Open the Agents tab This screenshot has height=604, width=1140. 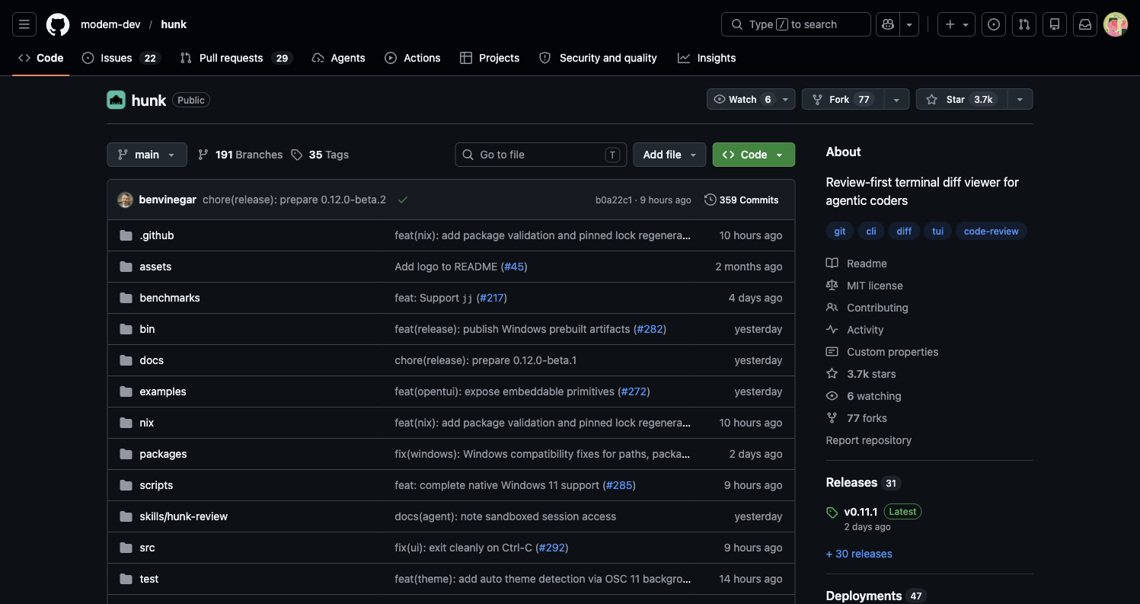coord(339,58)
